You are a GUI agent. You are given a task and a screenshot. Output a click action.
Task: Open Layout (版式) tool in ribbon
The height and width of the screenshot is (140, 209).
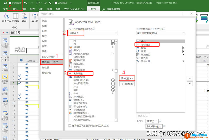point(24,18)
